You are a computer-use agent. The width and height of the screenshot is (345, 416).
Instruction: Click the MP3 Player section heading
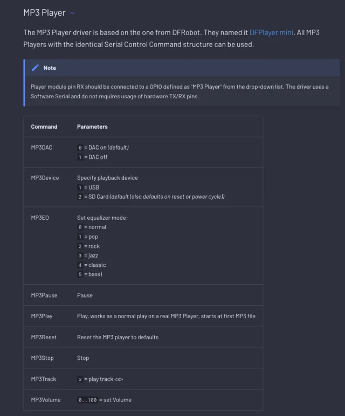tap(44, 12)
